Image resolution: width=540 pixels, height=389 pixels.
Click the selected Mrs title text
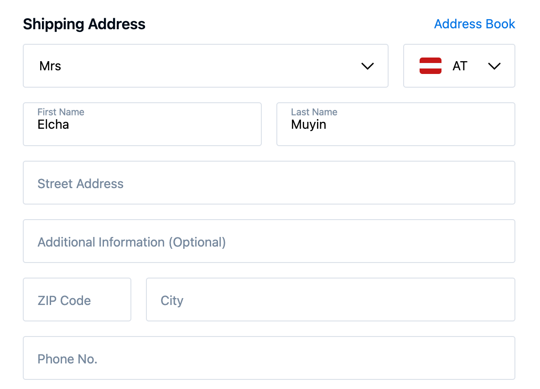pyautogui.click(x=50, y=66)
